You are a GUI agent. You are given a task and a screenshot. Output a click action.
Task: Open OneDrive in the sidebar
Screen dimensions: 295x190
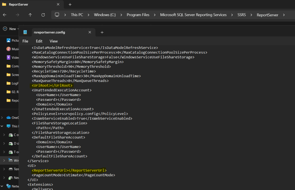(12, 118)
